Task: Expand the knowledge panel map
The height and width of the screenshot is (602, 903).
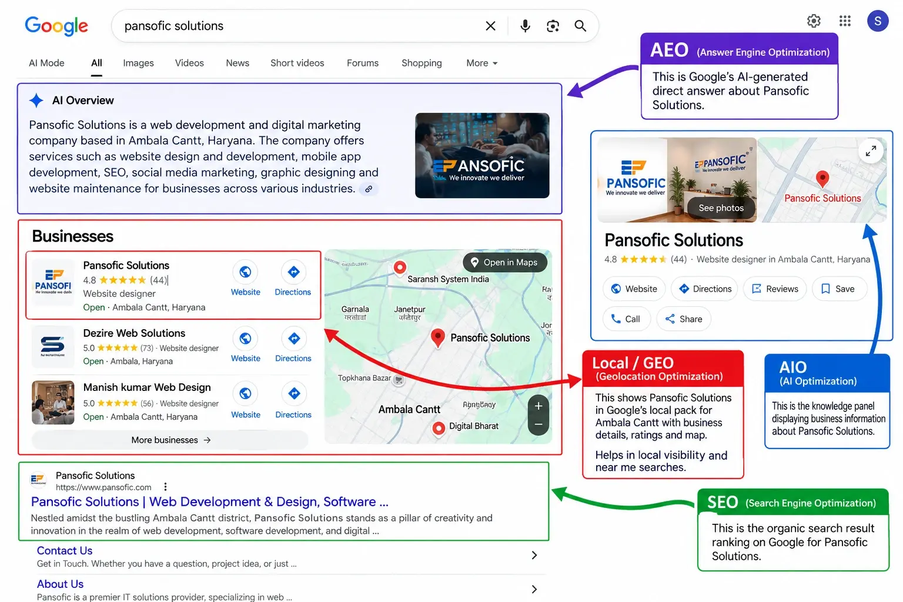Action: 871,151
